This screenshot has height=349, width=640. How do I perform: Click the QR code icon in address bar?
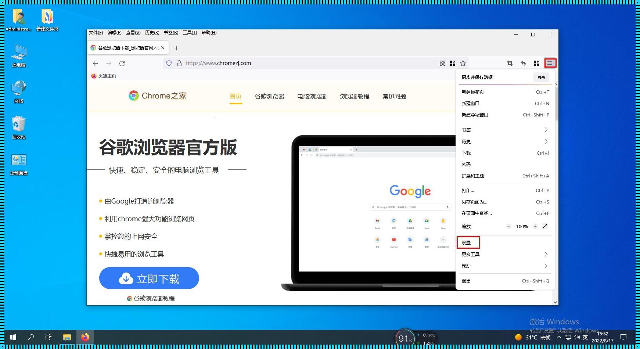click(x=442, y=63)
